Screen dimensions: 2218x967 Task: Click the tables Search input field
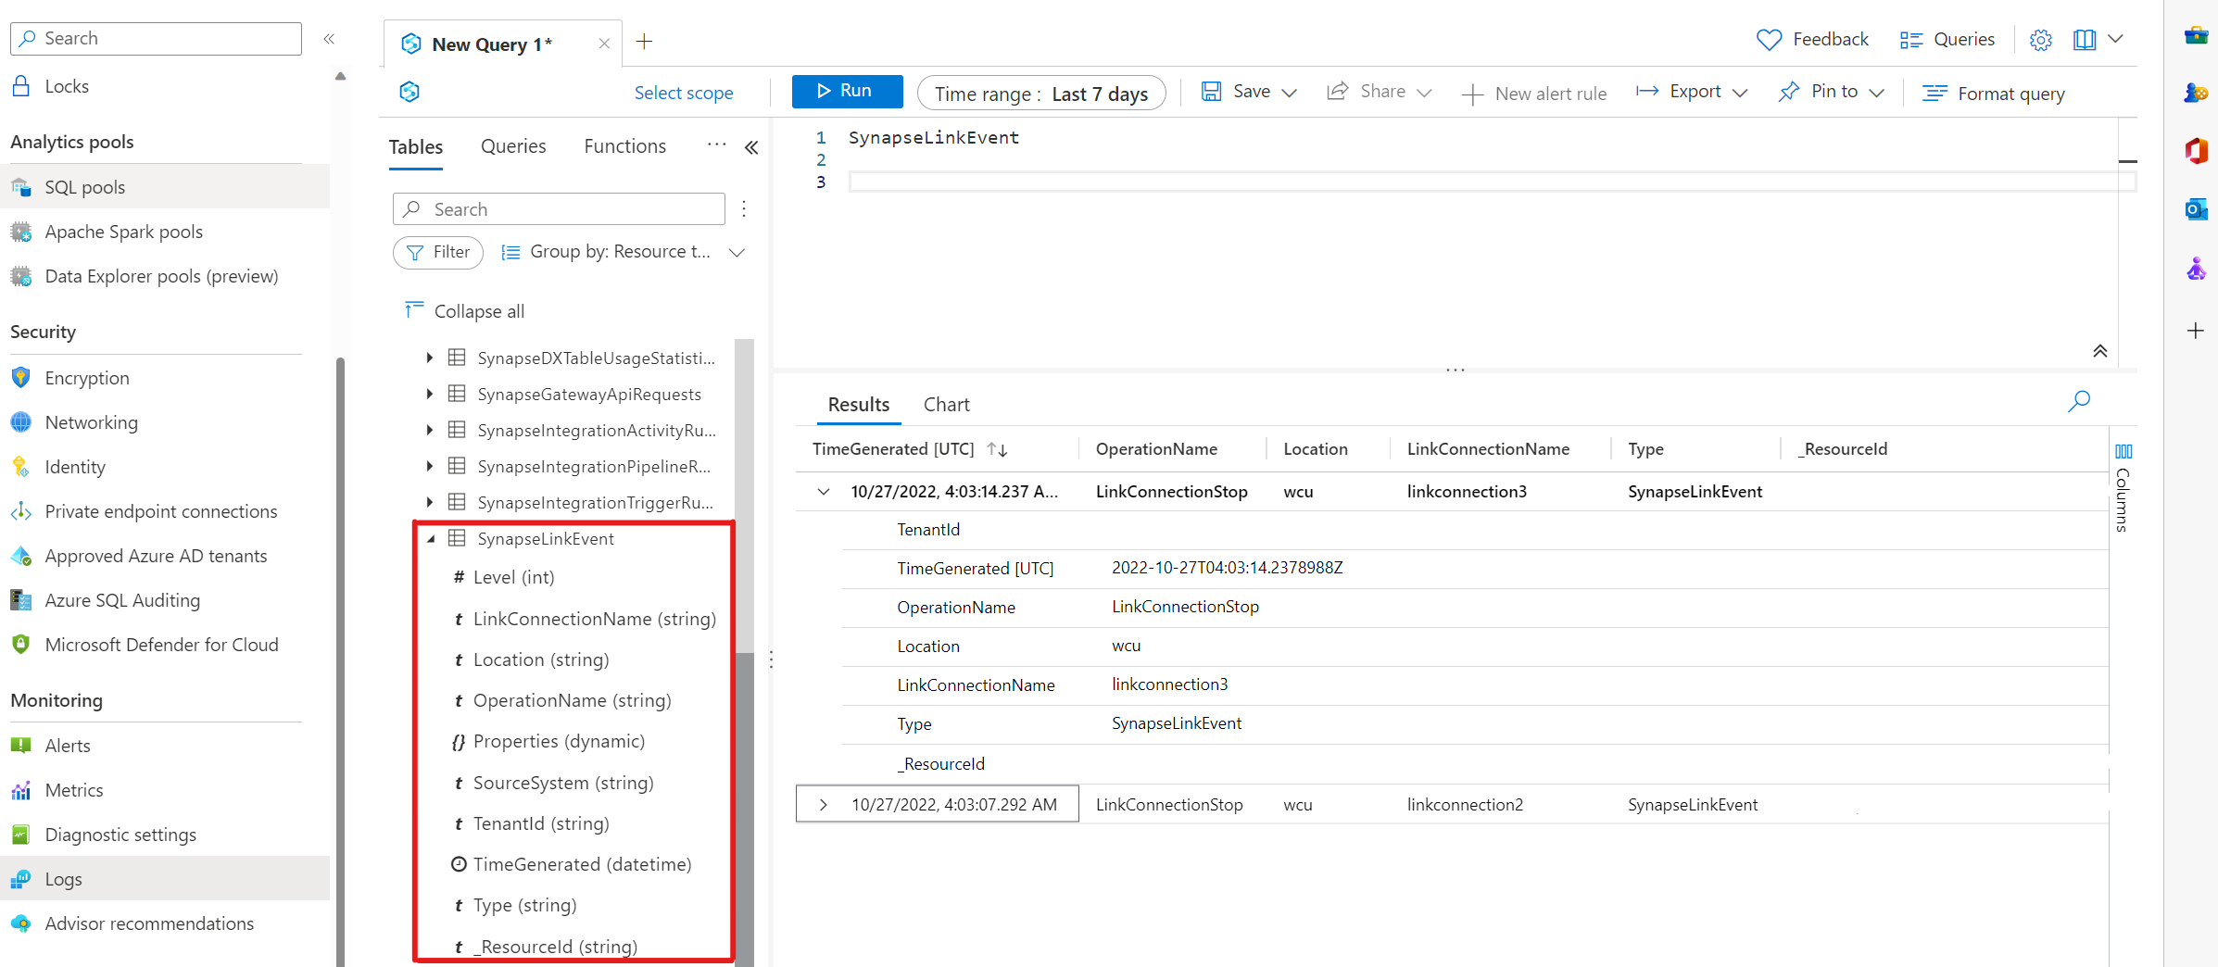tap(559, 209)
